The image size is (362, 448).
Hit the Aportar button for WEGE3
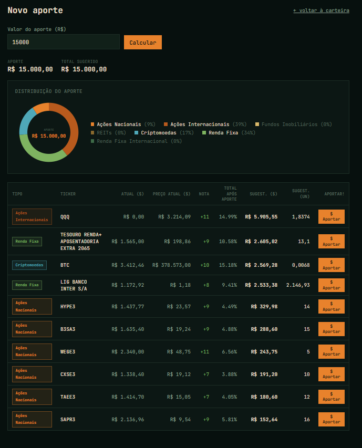point(331,352)
